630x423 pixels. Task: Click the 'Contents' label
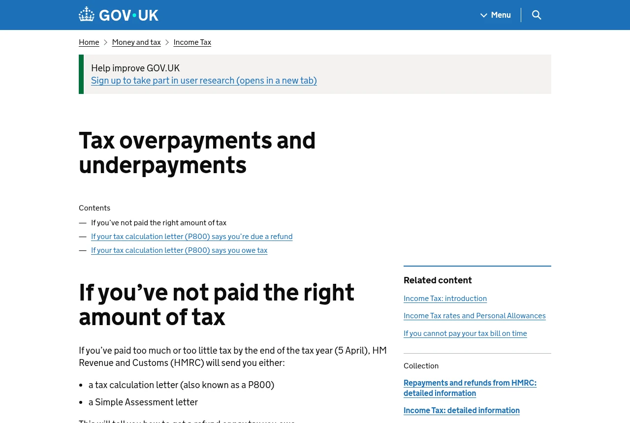tap(94, 208)
